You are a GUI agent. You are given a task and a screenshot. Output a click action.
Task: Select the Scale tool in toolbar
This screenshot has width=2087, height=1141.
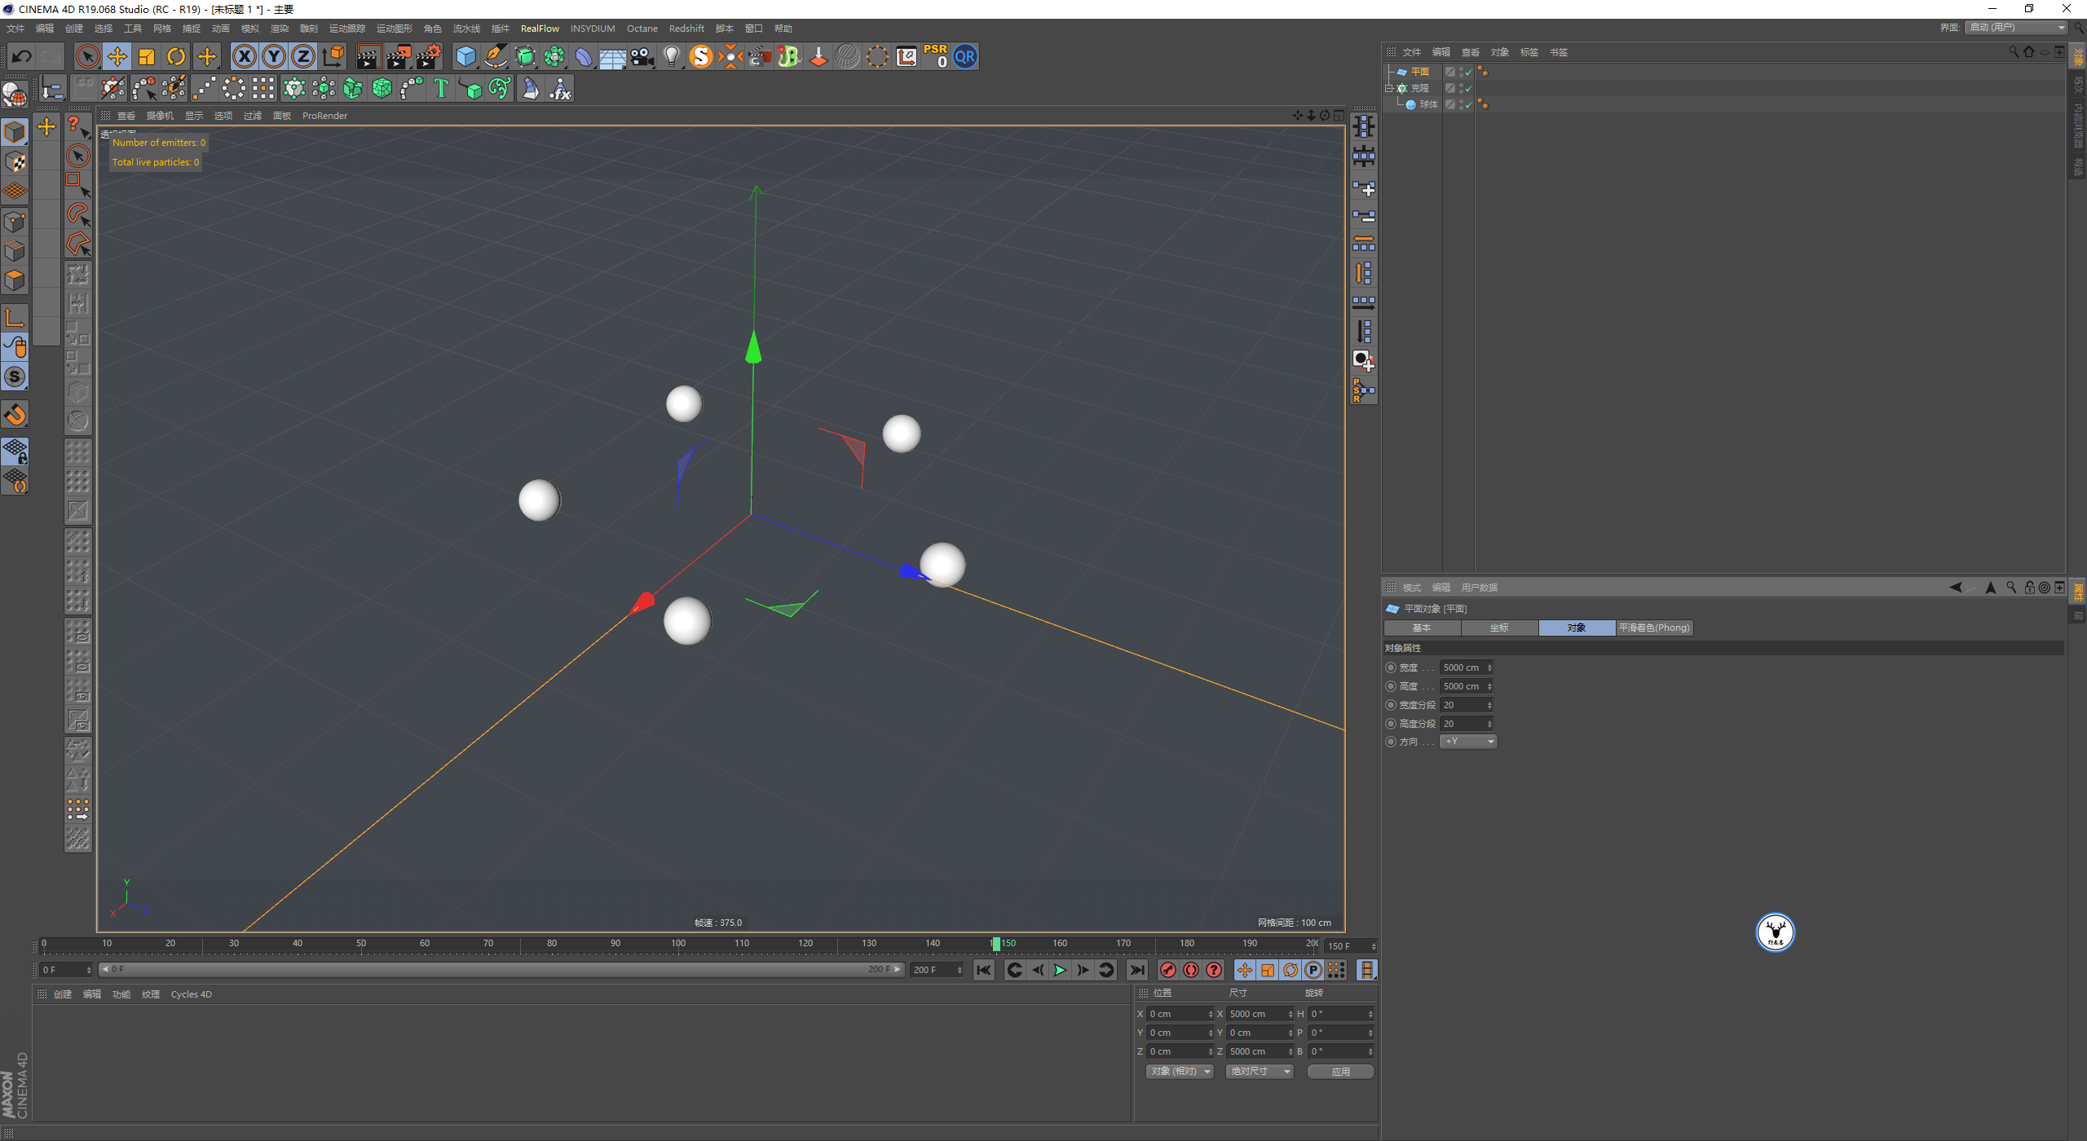point(147,56)
